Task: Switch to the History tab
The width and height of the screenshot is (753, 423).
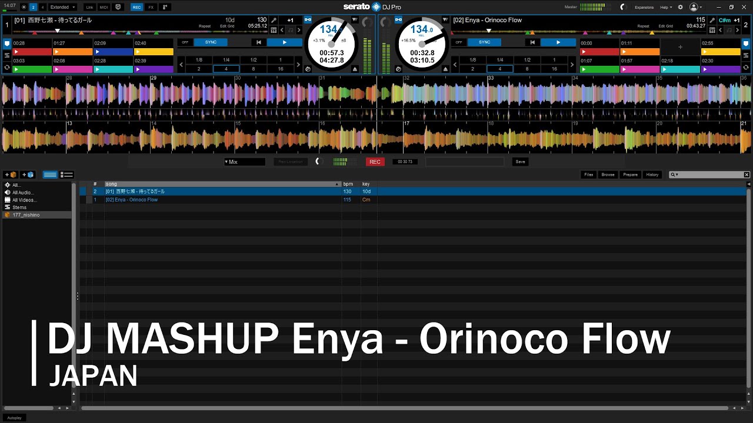Action: coord(652,174)
